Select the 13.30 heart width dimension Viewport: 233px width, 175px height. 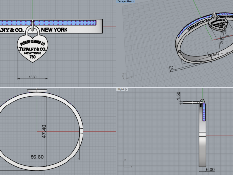pyautogui.click(x=33, y=77)
